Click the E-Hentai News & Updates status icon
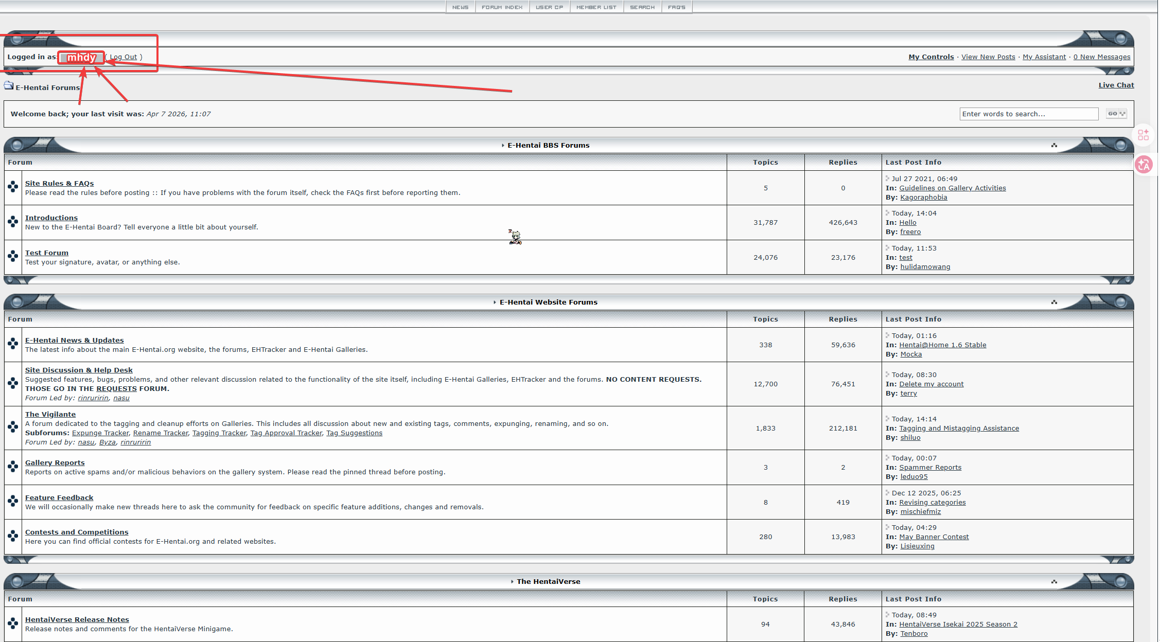This screenshot has width=1160, height=642. pyautogui.click(x=13, y=344)
